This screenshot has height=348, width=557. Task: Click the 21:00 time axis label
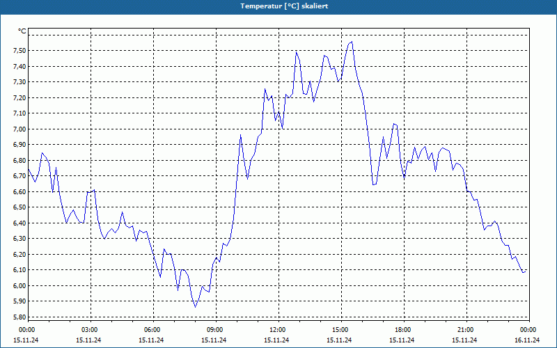pos(465,330)
